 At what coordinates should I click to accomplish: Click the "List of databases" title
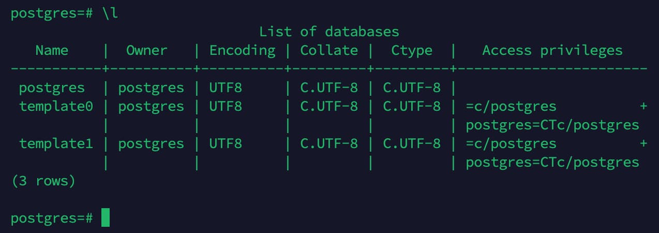(x=329, y=32)
